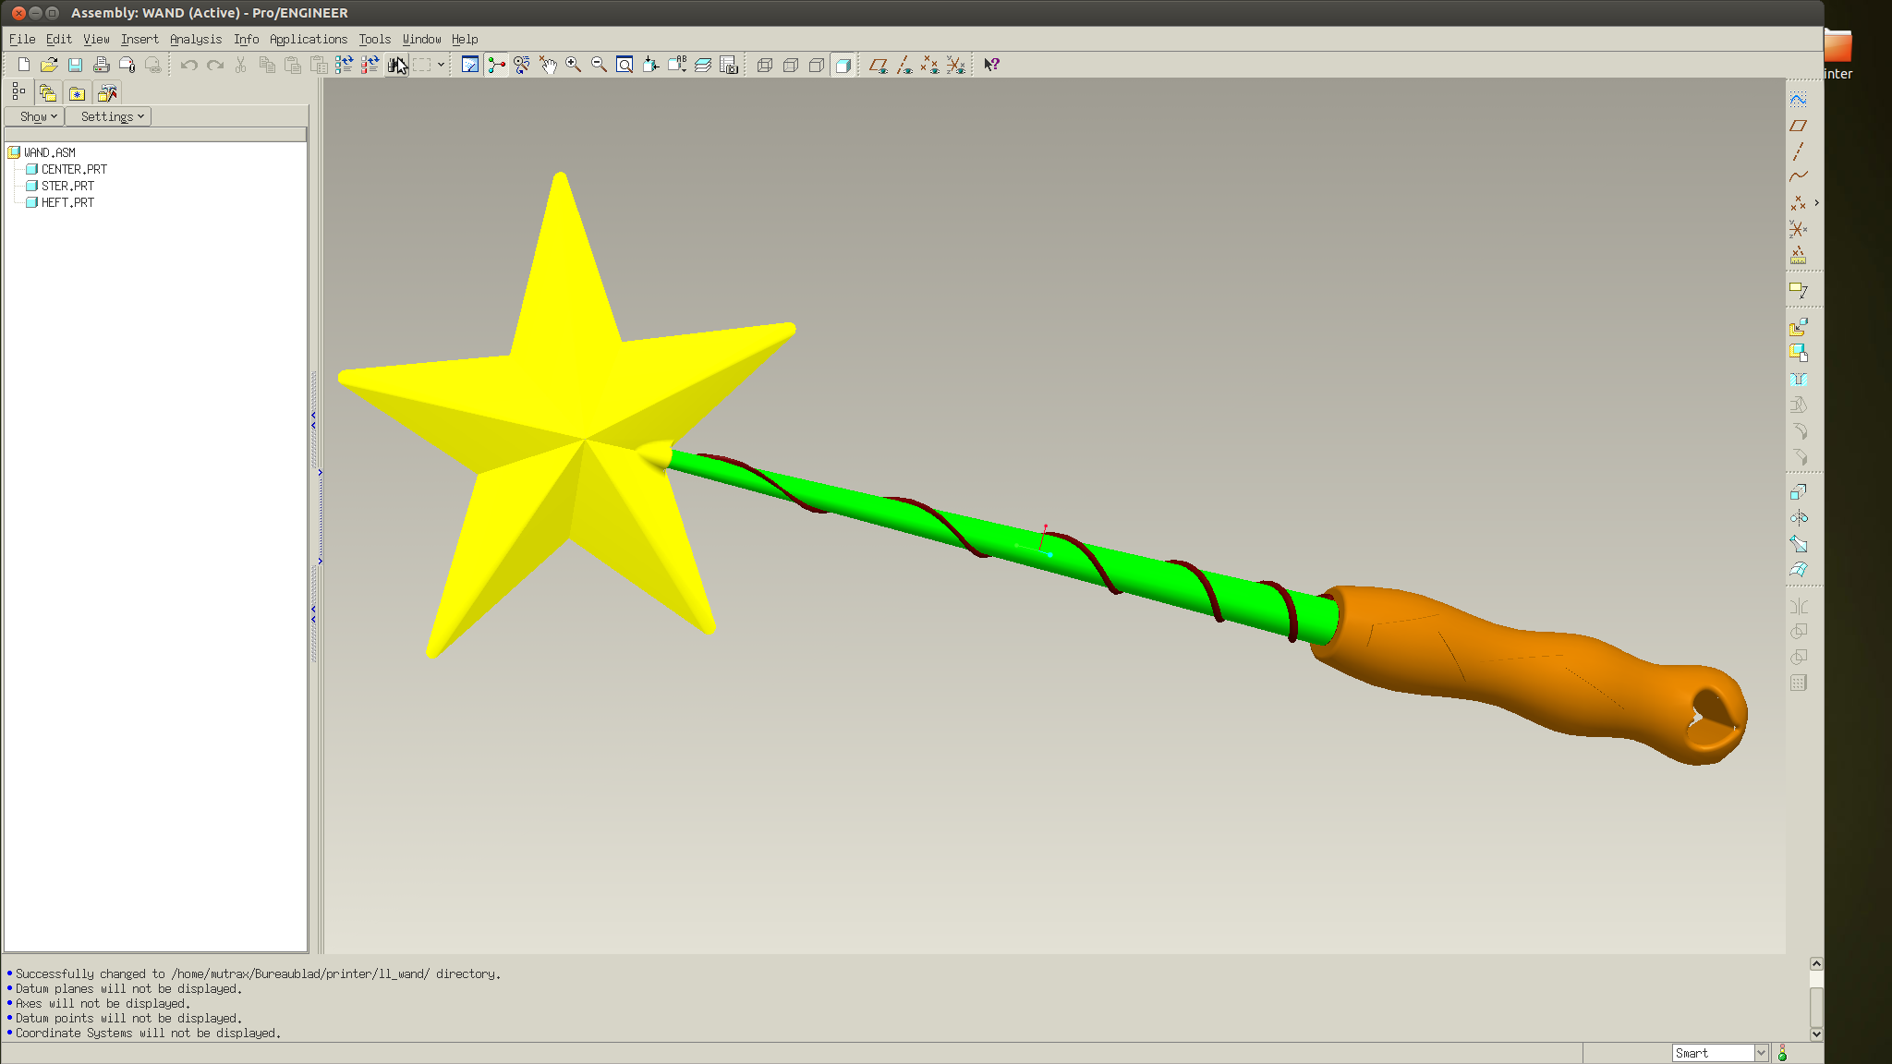Click the Print icon in toolbar
The image size is (1892, 1064).
102,65
